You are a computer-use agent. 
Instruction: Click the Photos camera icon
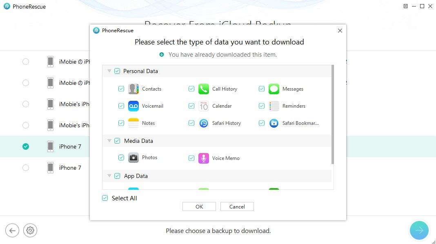133,157
